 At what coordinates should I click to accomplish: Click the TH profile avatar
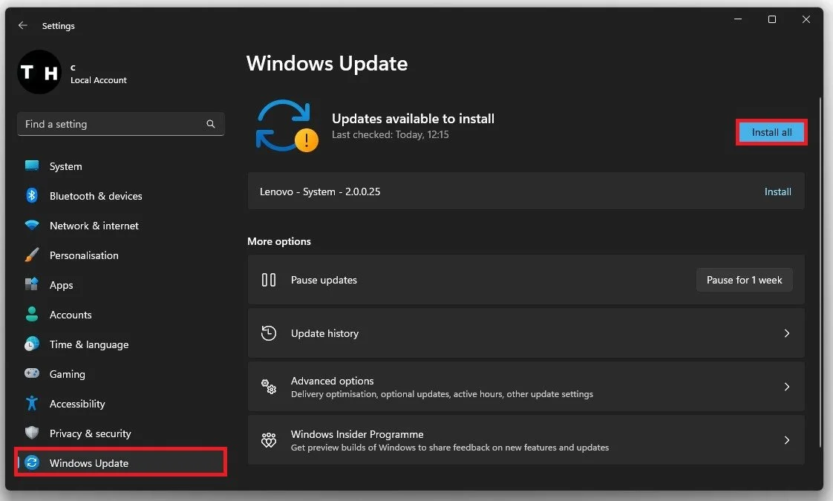tap(39, 72)
